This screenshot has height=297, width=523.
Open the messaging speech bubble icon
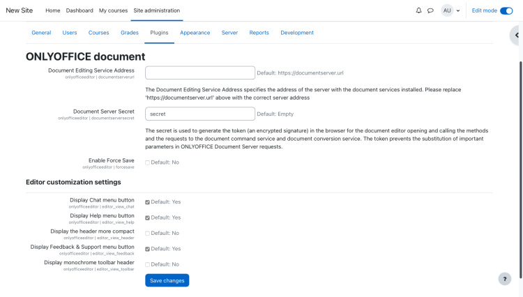pos(430,10)
